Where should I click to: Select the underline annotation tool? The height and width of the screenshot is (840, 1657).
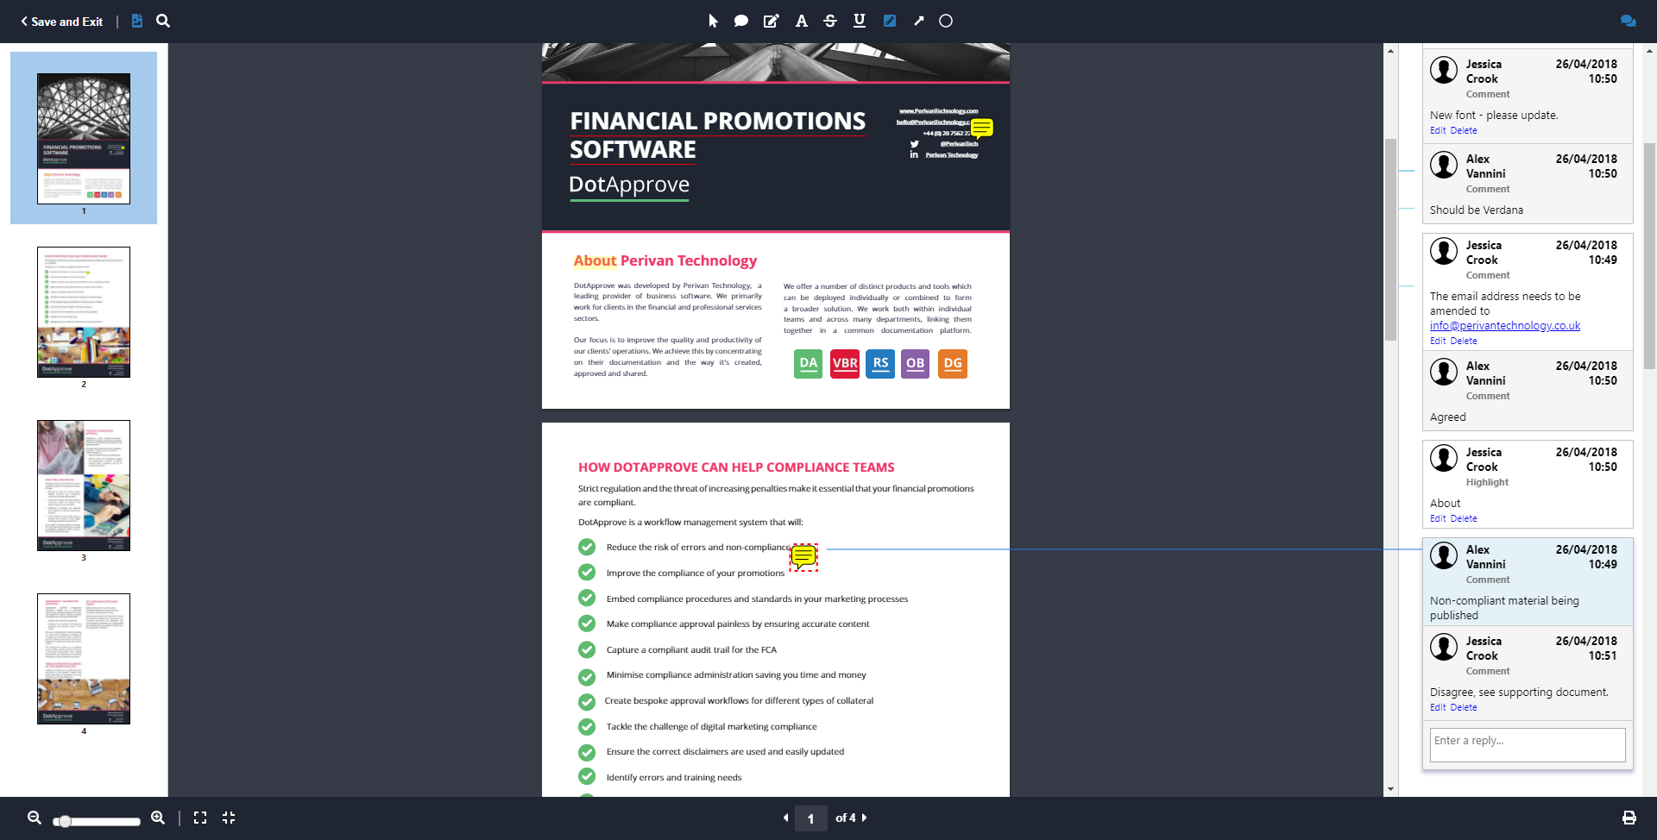click(860, 21)
